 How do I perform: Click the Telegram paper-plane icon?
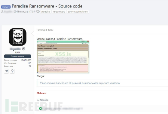click(x=6, y=71)
